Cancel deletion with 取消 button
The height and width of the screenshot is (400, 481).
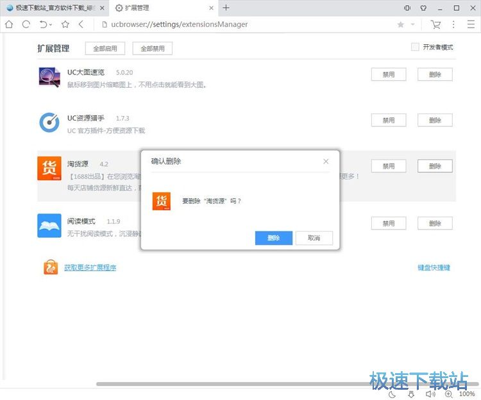314,238
